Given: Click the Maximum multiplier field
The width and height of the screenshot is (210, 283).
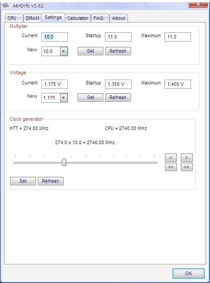Looking at the screenshot, I should [178, 37].
